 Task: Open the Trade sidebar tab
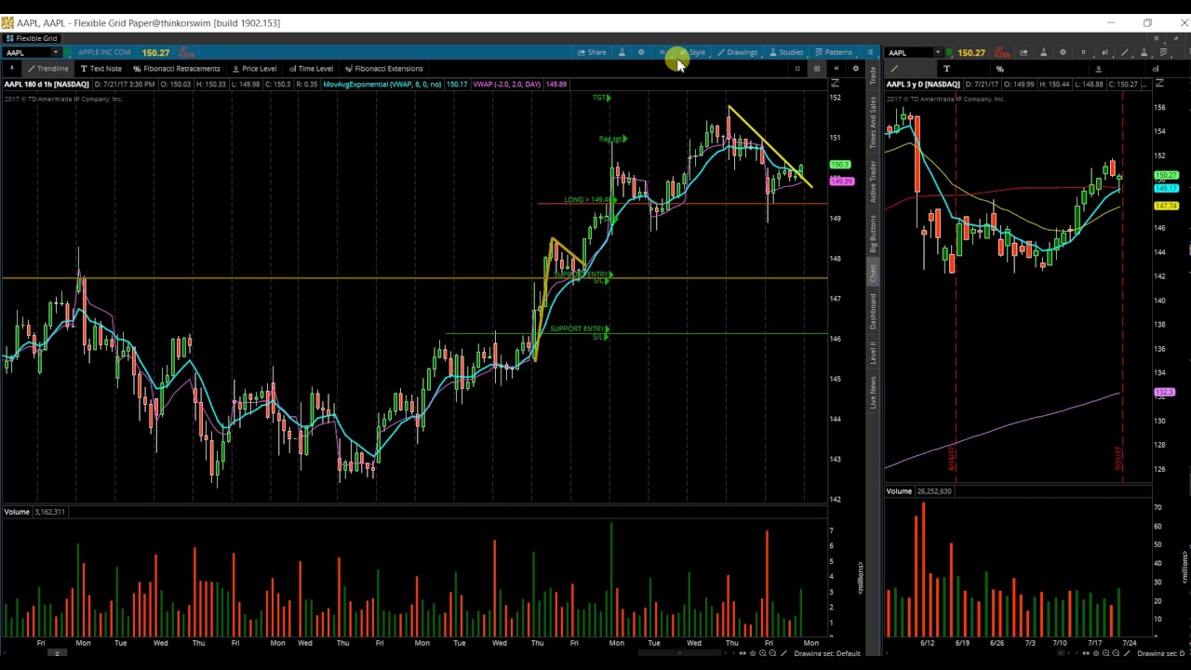coord(873,75)
